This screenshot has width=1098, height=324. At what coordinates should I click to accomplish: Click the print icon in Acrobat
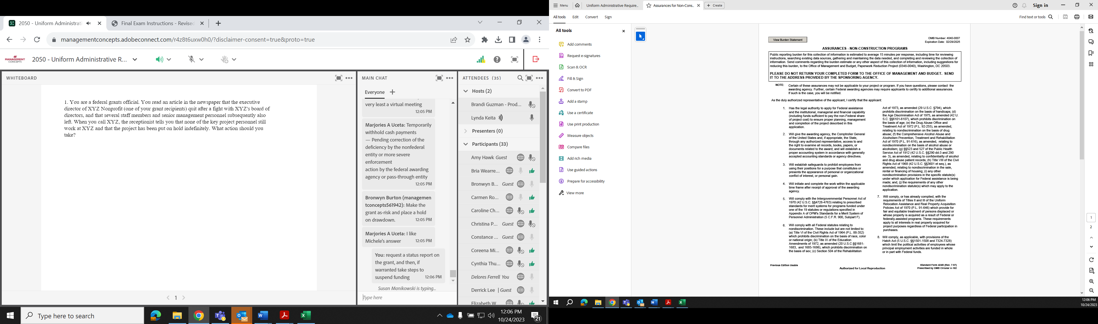(1076, 17)
